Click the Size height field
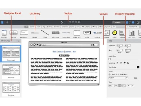141x106 pixels. pyautogui.click(x=127, y=50)
